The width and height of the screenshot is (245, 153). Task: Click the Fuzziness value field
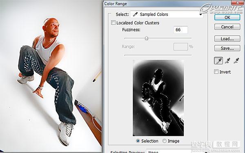point(180,30)
